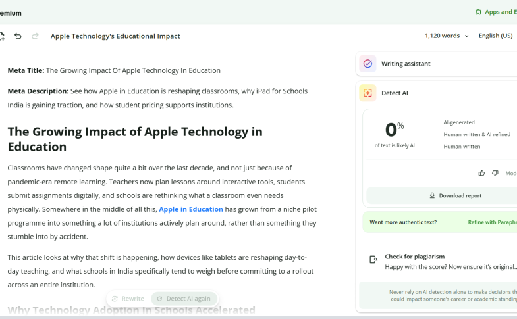The image size is (517, 319).
Task: Click the Writing assistant checkmark icon
Action: coord(367,64)
